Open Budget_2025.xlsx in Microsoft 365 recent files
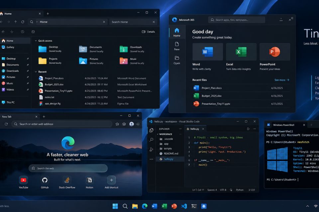This screenshot has width=319, height=212. pyautogui.click(x=241, y=96)
